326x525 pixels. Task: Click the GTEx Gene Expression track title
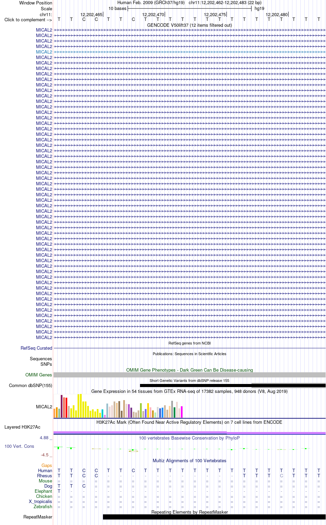pos(189,391)
